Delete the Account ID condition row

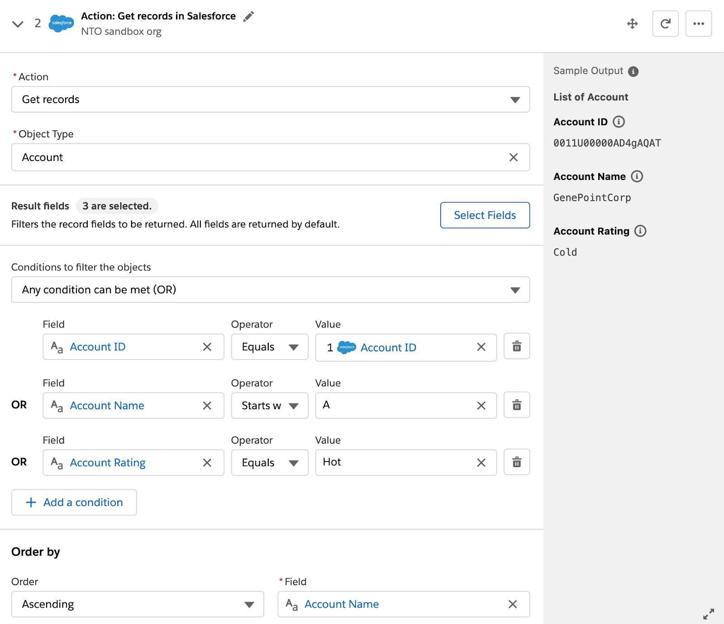point(517,346)
